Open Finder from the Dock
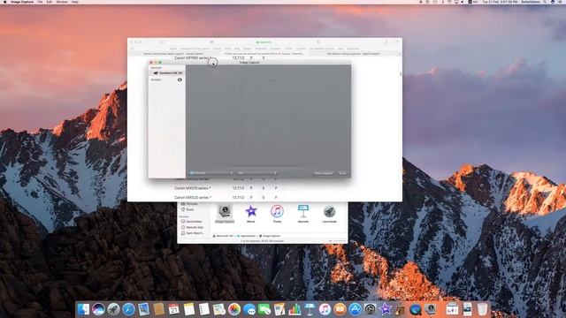Viewport: 566px width, 318px height. coord(83,309)
